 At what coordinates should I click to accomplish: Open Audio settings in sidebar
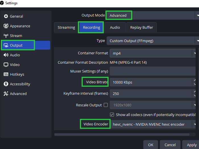click(26, 55)
